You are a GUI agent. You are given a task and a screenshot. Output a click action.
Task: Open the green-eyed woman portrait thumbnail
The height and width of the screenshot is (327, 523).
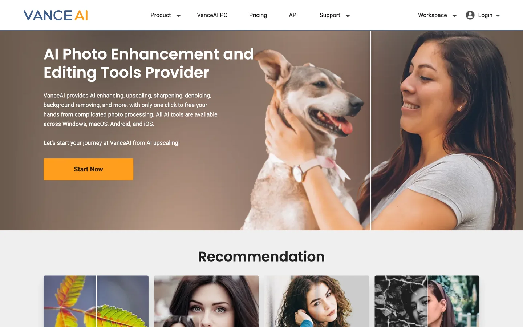point(206,301)
